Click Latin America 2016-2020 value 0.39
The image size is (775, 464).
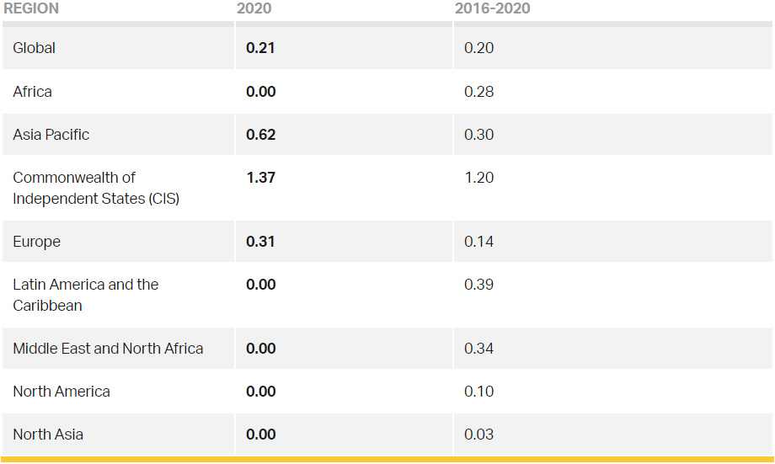coord(479,285)
